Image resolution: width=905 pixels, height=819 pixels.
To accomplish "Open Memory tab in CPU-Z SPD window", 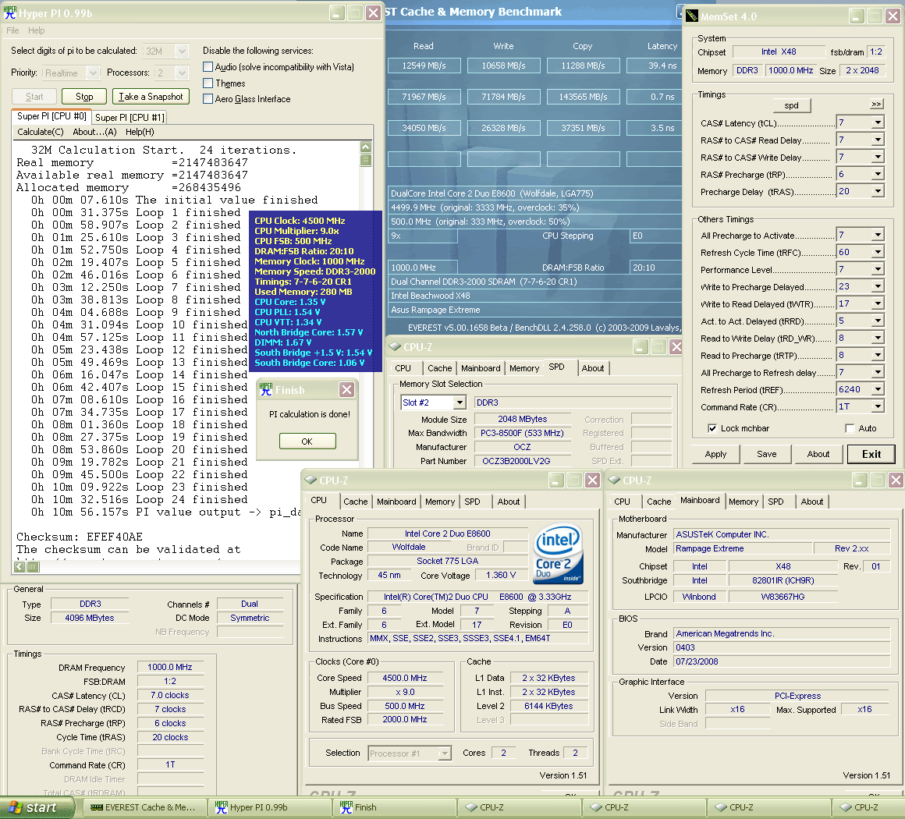I will [x=524, y=368].
